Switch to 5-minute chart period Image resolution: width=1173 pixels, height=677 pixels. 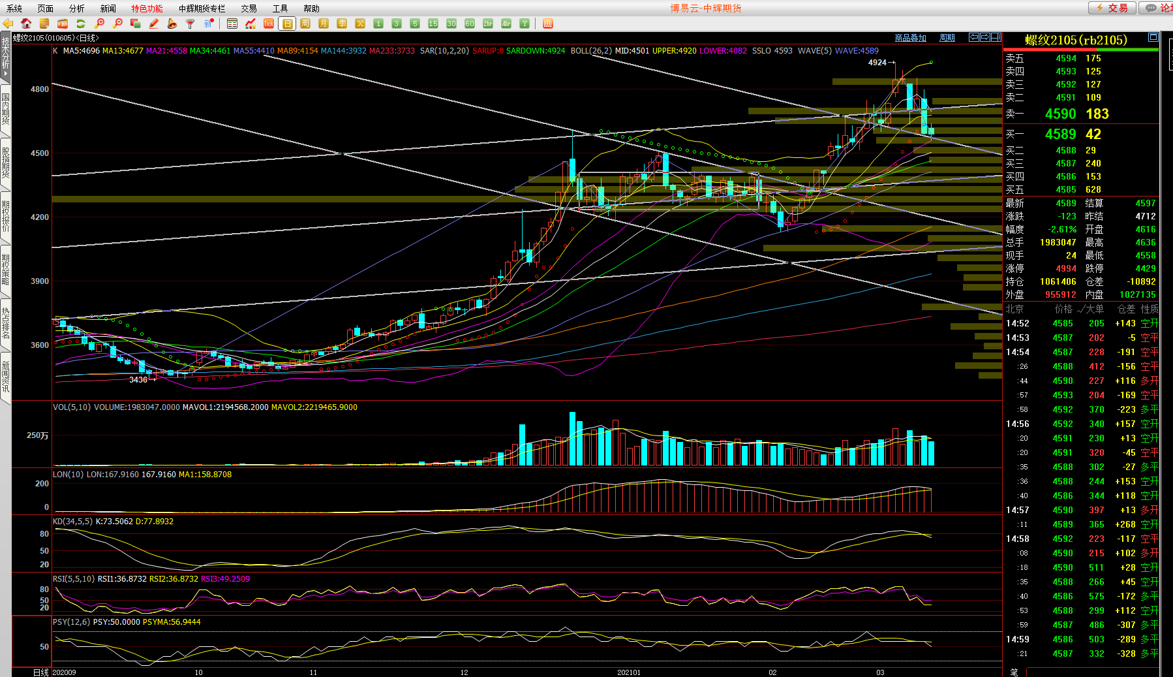click(x=415, y=24)
